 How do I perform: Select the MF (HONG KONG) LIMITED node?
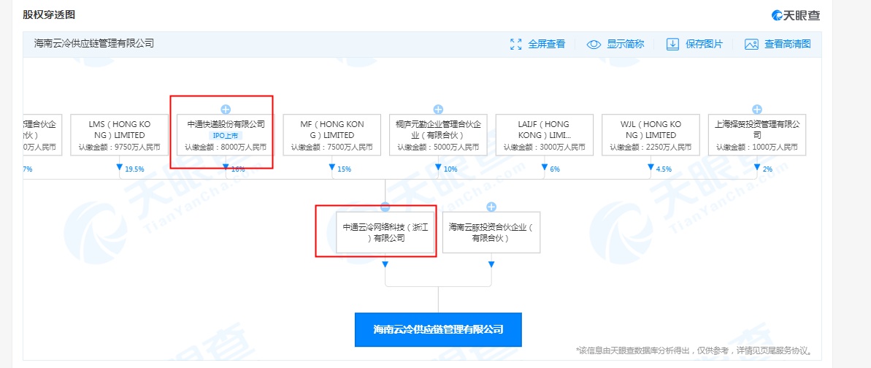pyautogui.click(x=332, y=134)
